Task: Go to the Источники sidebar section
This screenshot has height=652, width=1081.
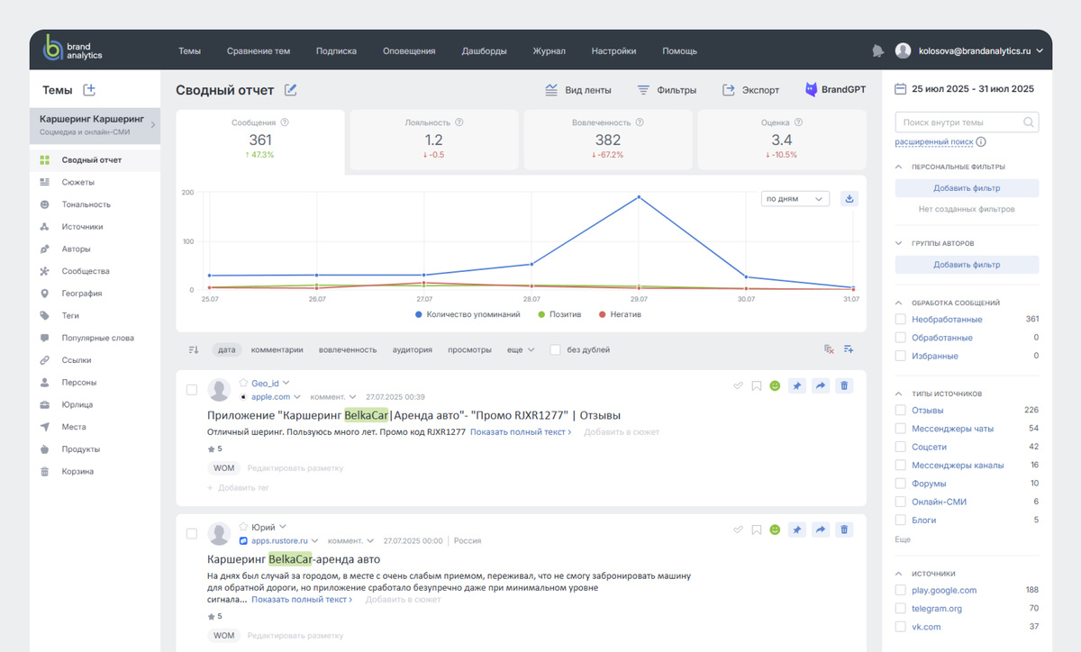Action: point(83,227)
